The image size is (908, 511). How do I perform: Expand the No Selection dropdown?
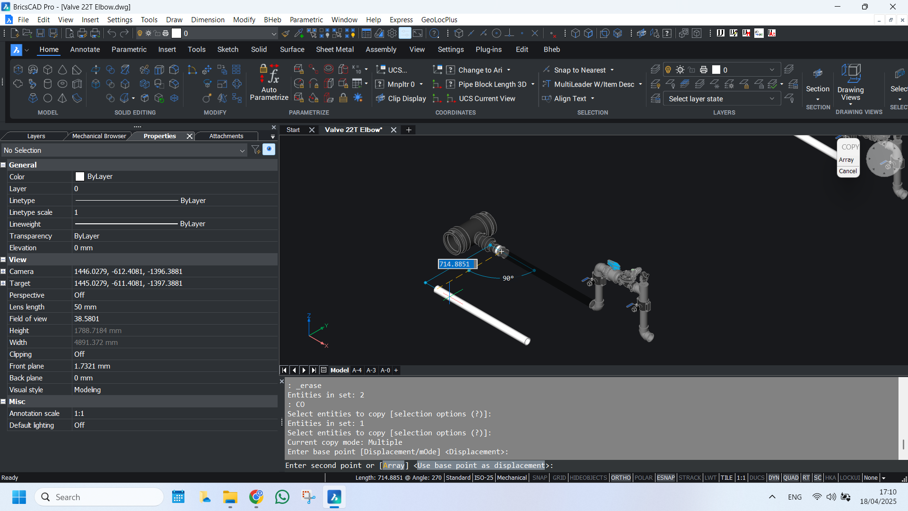click(x=242, y=150)
